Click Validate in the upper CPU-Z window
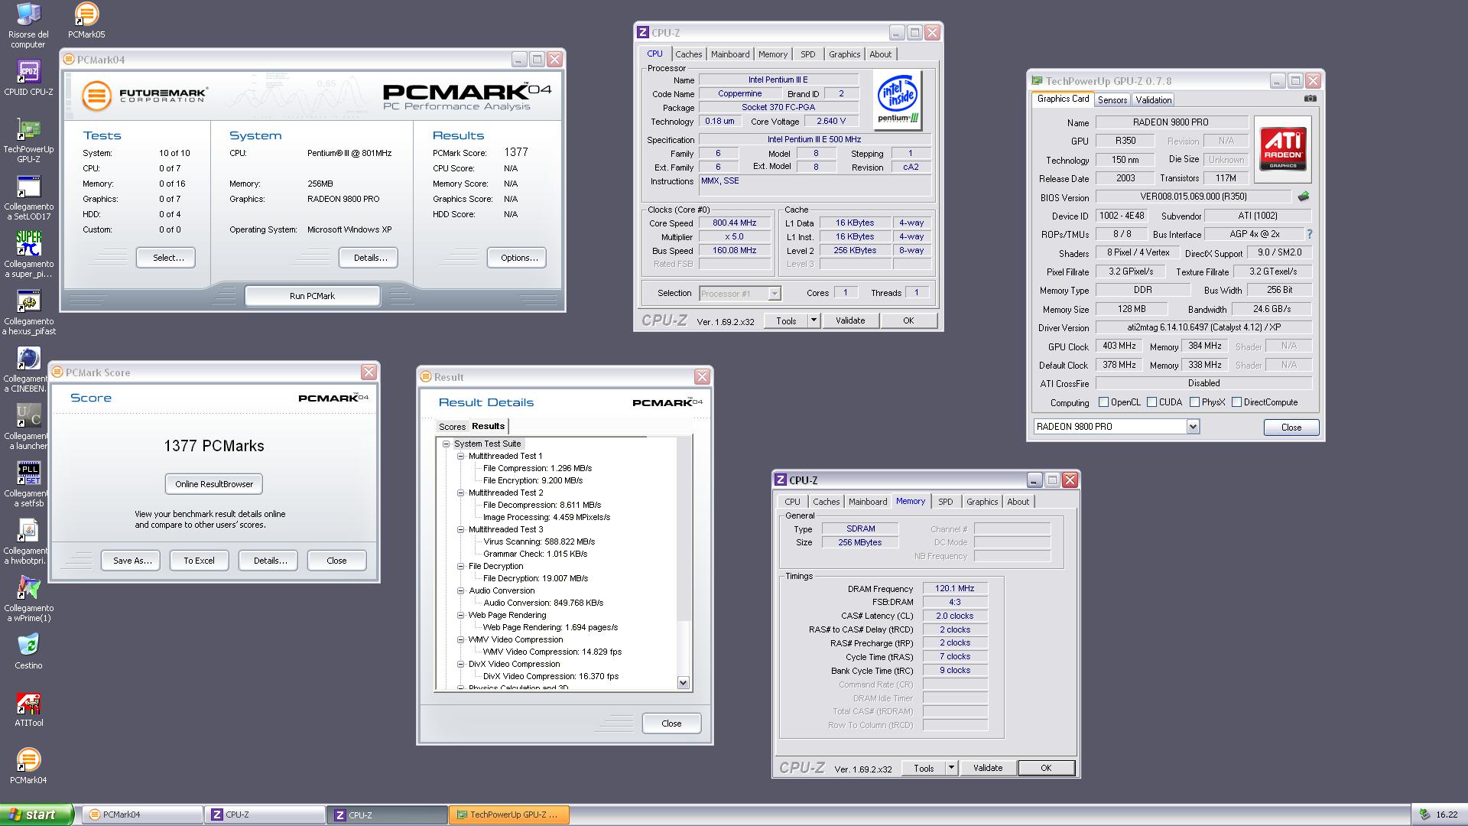The width and height of the screenshot is (1468, 826). [x=850, y=320]
